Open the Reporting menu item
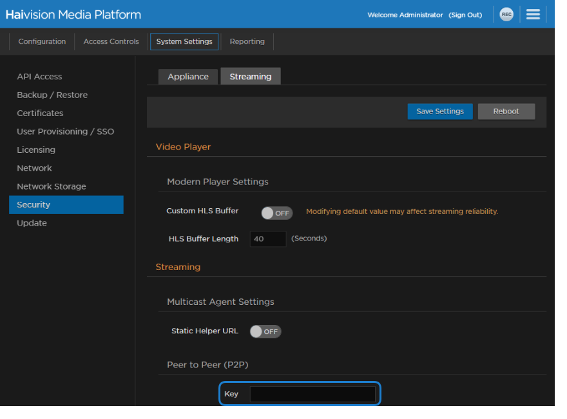 click(x=247, y=41)
